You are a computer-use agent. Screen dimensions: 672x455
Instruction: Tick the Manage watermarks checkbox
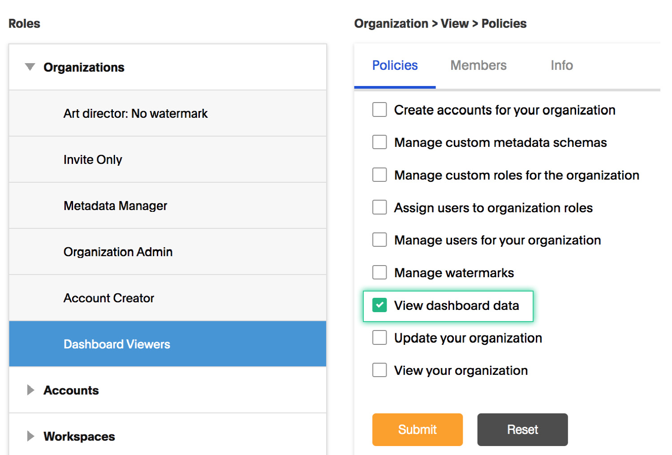tap(379, 273)
